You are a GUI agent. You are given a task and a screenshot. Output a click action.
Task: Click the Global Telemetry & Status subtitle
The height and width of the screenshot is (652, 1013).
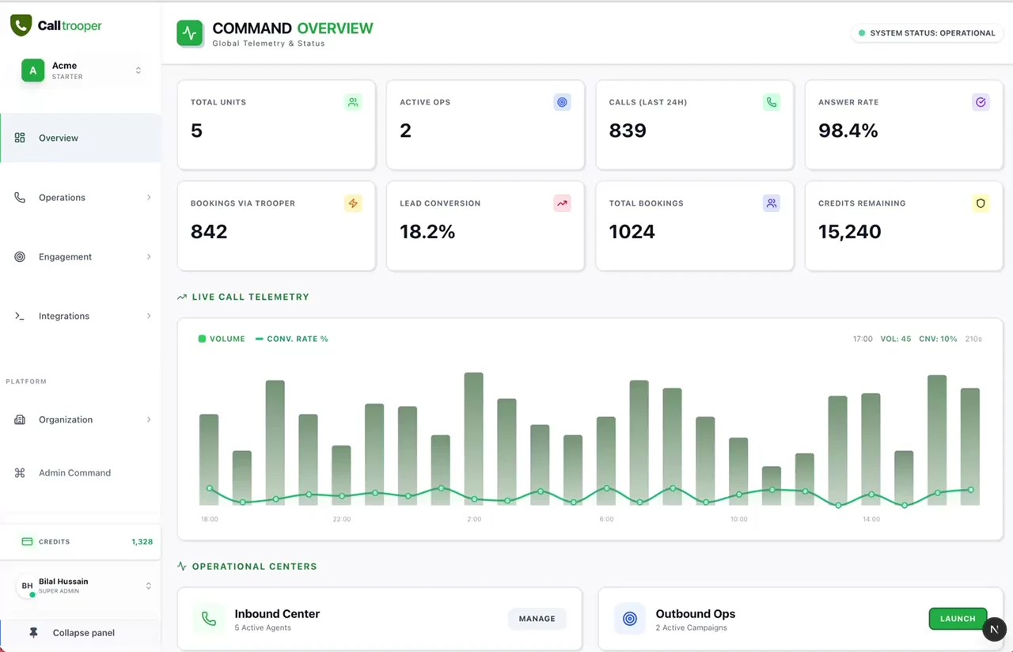coord(268,44)
